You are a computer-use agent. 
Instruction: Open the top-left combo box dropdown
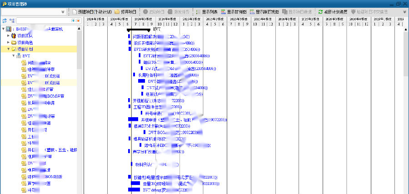(x=63, y=12)
